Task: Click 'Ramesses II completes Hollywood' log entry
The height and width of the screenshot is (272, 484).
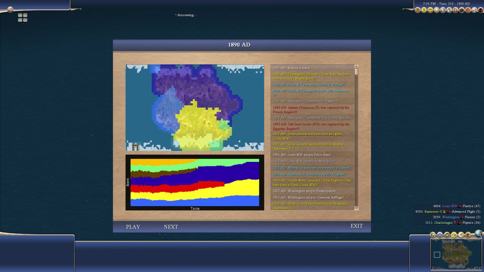Action: coord(305,101)
